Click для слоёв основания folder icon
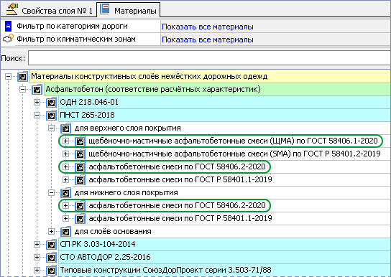The width and height of the screenshot is (391, 277). click(66, 232)
